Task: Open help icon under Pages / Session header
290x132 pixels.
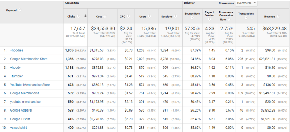Action: (x=209, y=19)
